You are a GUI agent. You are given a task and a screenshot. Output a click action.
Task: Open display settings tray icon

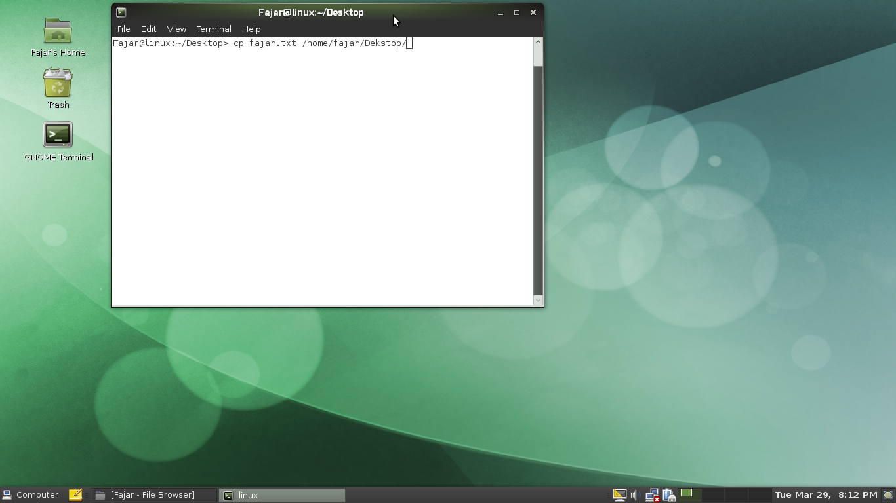(x=619, y=494)
